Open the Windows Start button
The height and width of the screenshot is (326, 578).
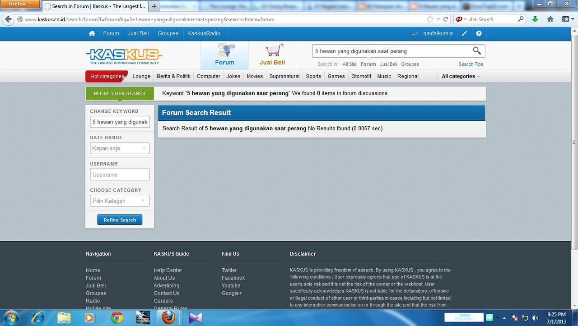point(11,317)
